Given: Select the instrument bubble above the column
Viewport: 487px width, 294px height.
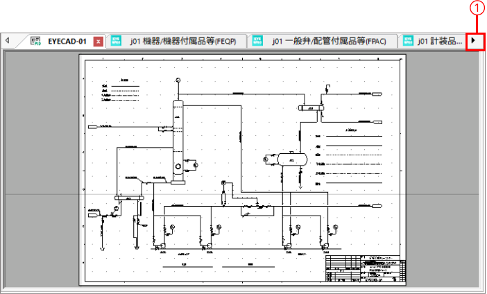Looking at the screenshot, I should point(178,80).
